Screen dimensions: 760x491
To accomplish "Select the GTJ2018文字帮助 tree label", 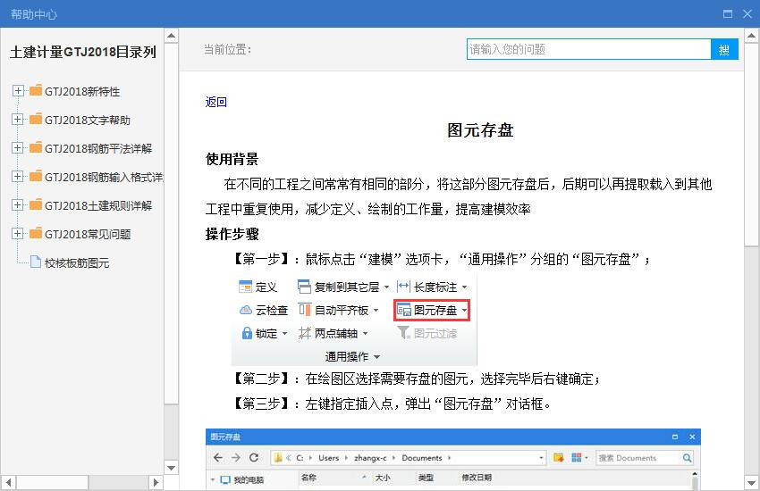I will (88, 120).
